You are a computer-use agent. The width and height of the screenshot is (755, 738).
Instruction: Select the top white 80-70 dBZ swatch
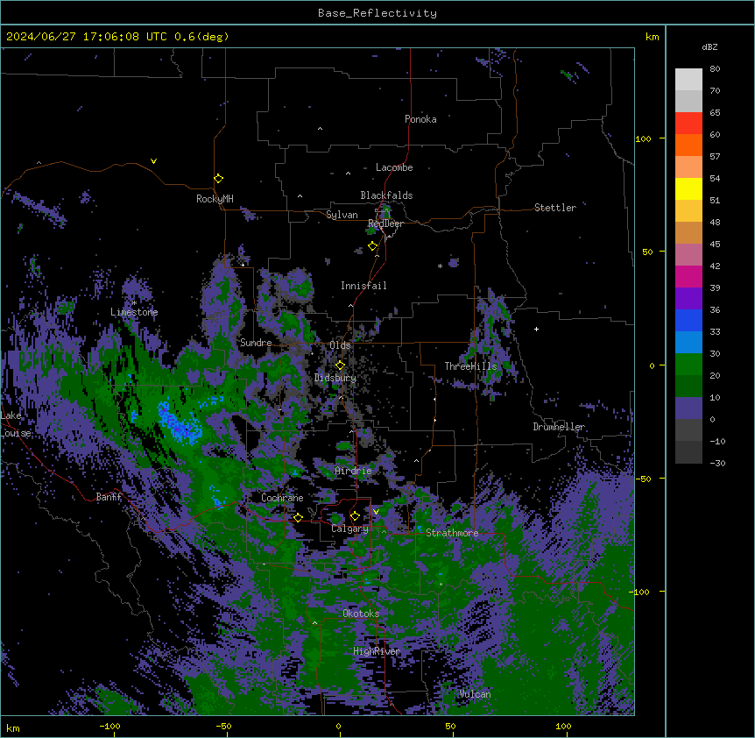[688, 79]
